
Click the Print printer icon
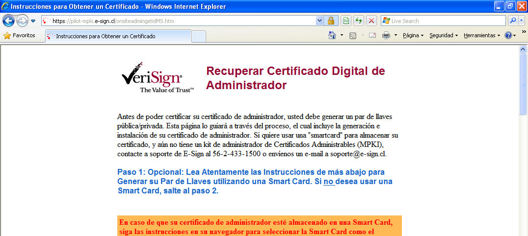[386, 36]
